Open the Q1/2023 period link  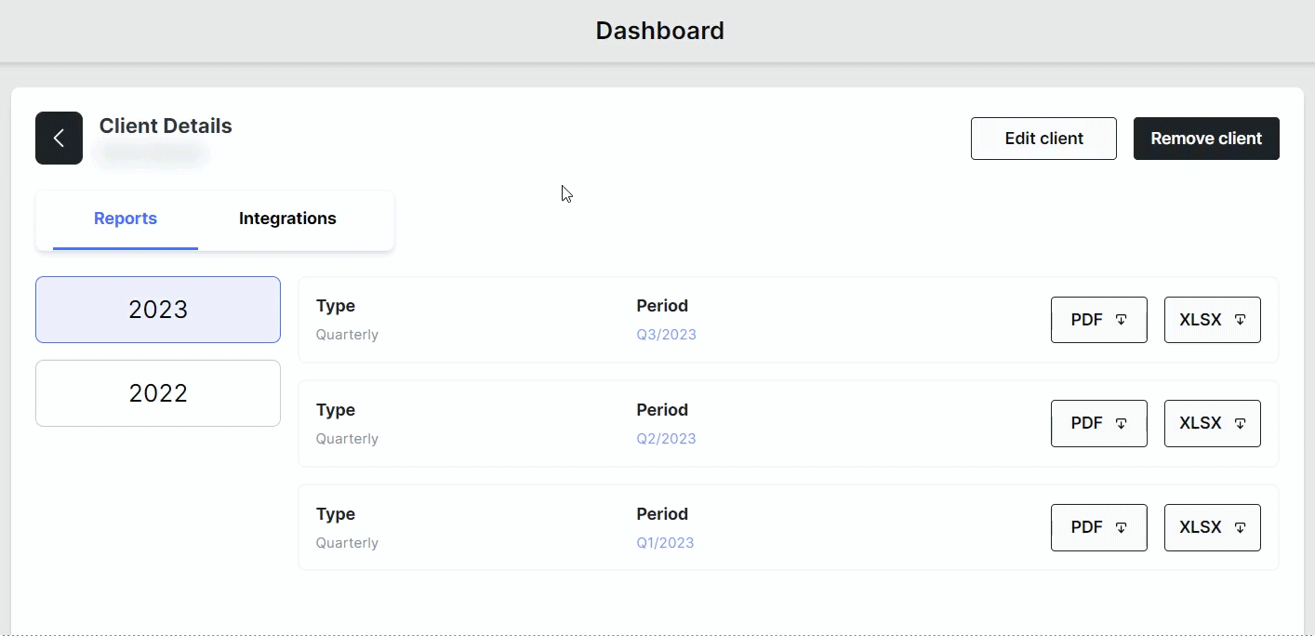(665, 543)
